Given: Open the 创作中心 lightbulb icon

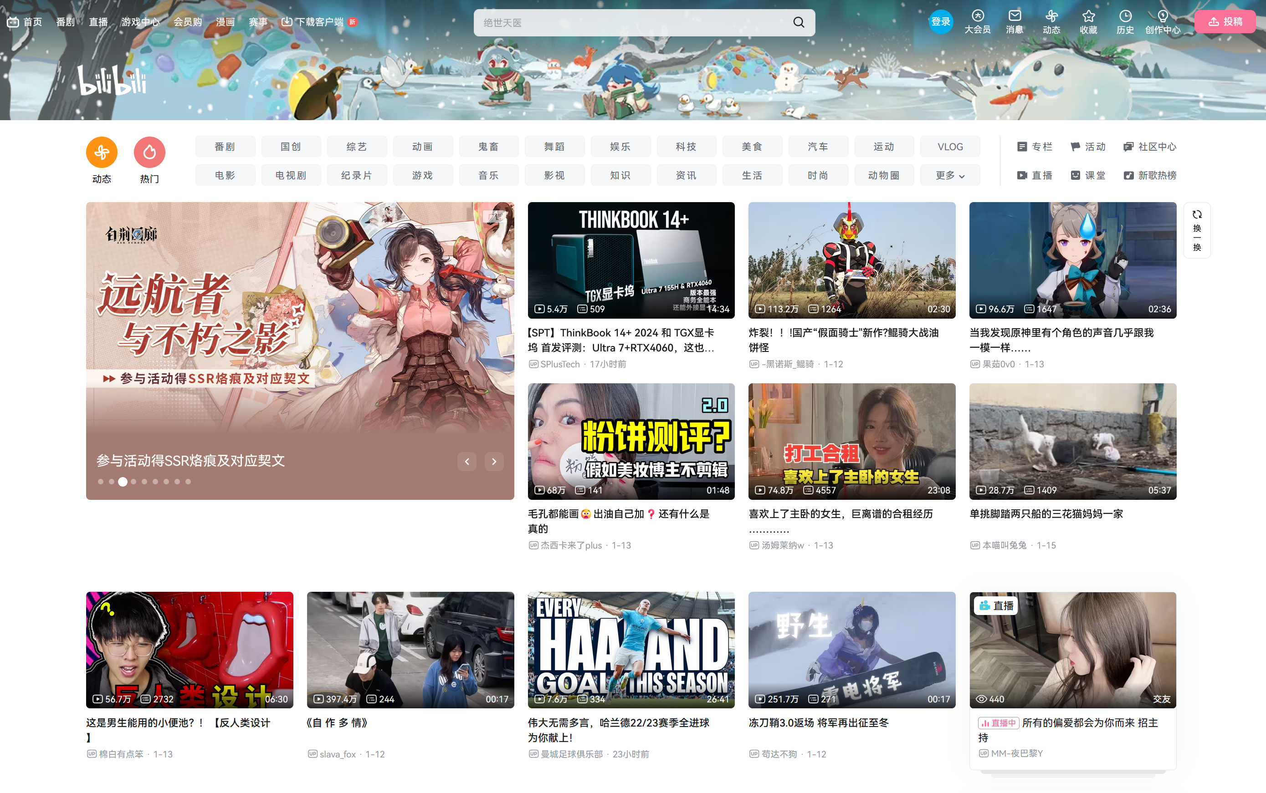Looking at the screenshot, I should pos(1163,16).
